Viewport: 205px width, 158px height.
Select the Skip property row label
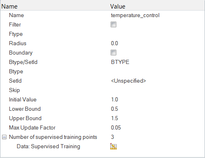coord(14,90)
